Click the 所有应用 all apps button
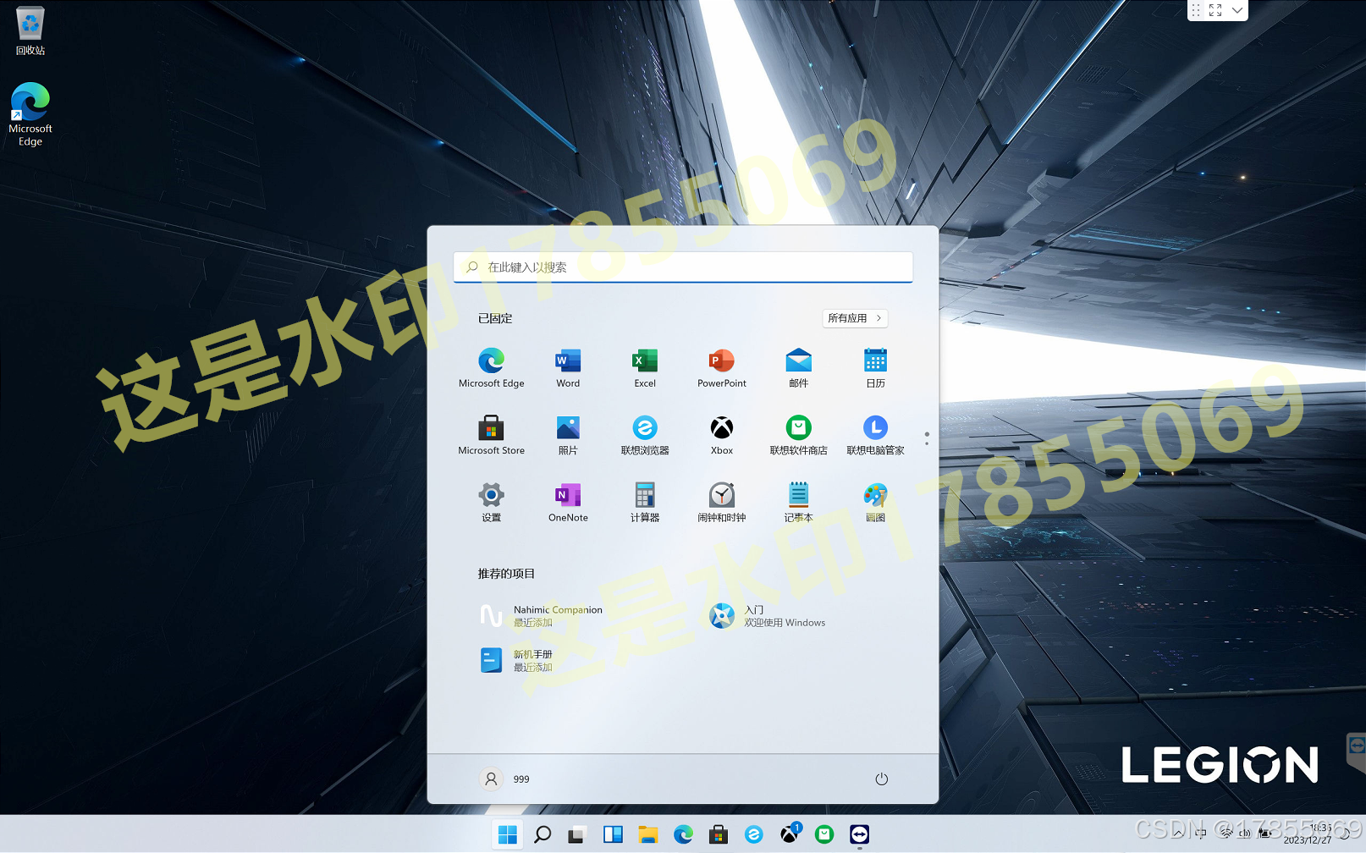Viewport: 1366px width, 853px height. coord(855,318)
